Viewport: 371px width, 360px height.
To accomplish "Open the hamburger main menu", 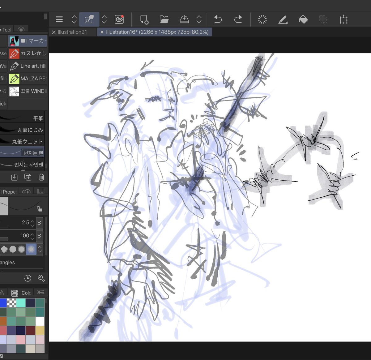I will [x=59, y=19].
